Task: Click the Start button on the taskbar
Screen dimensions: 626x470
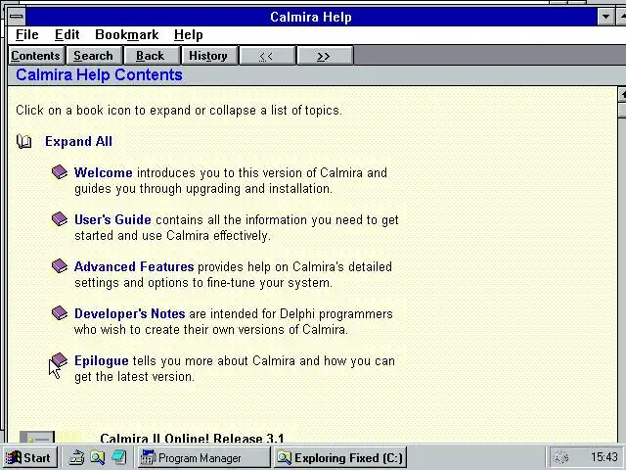Action: click(x=29, y=457)
